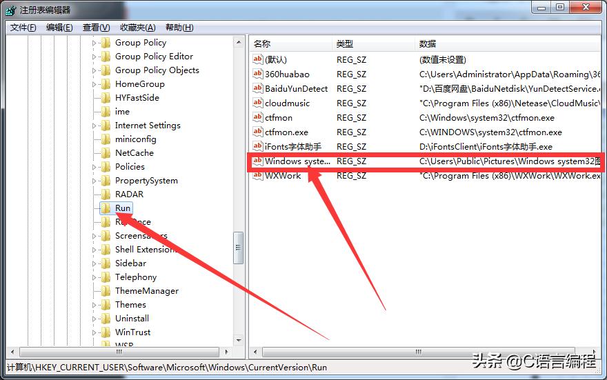
Task: Expand the Uninstall key
Action: click(x=94, y=319)
